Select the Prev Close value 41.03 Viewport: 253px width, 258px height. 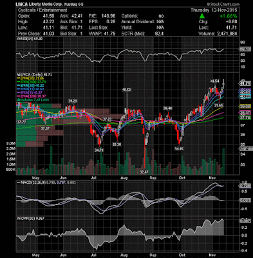click(48, 34)
